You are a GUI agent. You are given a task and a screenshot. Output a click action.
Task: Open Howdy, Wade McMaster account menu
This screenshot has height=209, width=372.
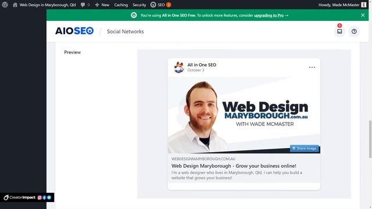click(342, 5)
